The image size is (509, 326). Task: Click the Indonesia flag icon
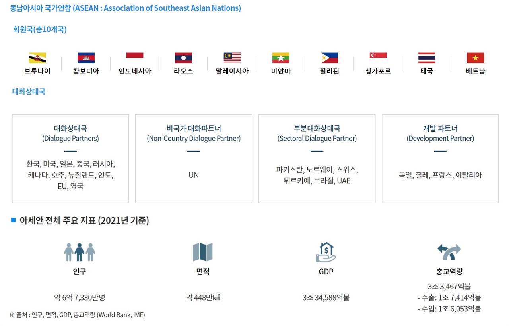point(135,58)
